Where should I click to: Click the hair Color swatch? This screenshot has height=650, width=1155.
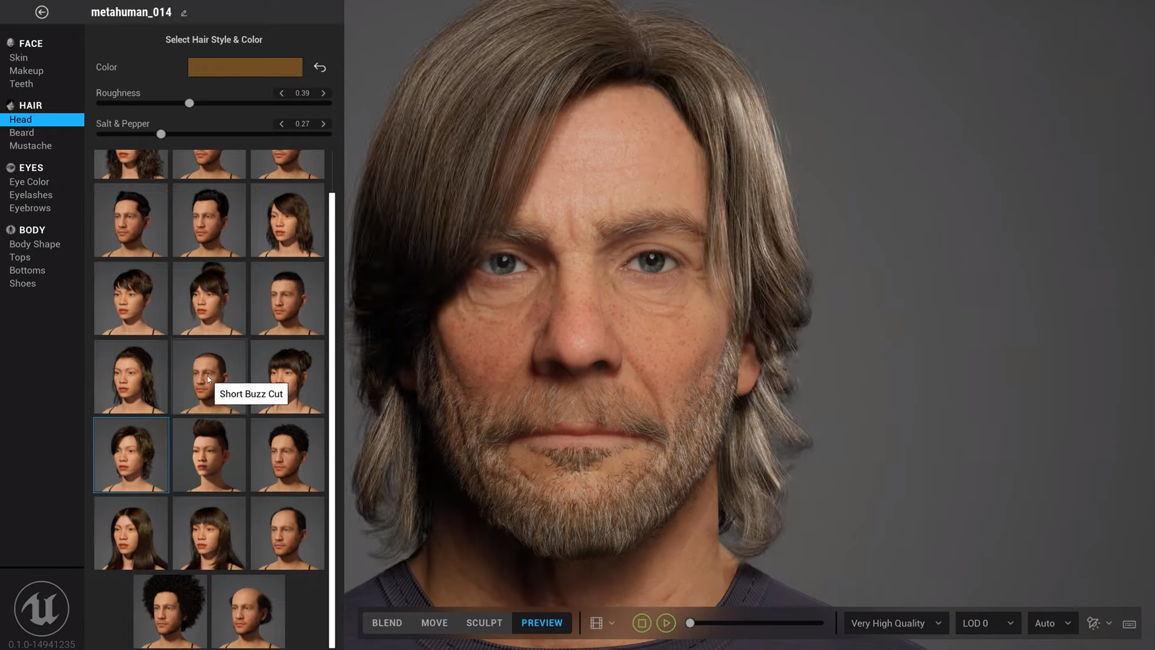(245, 67)
